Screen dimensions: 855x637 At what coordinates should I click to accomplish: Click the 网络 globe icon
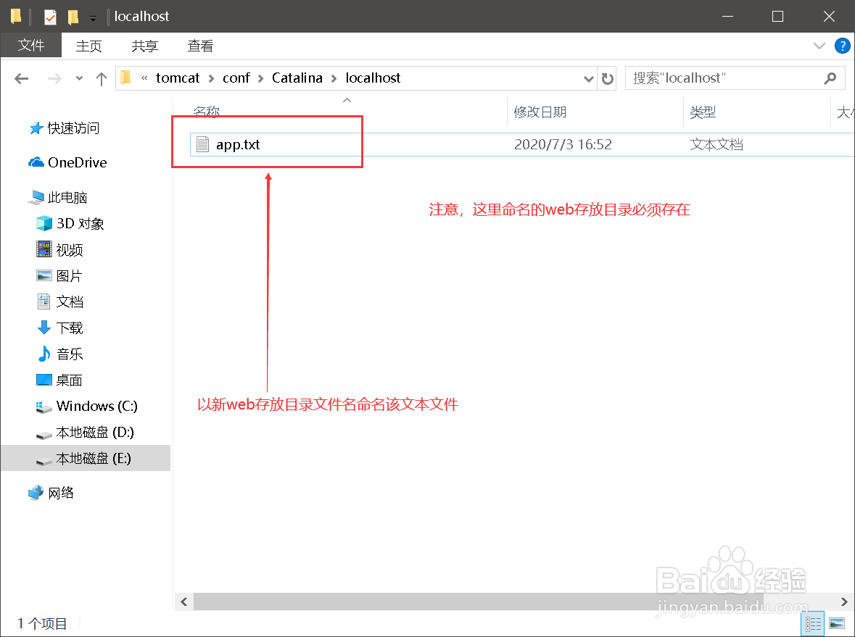pos(36,493)
